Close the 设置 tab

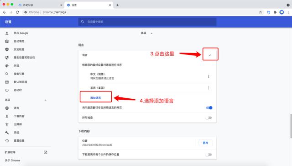tap(110, 5)
